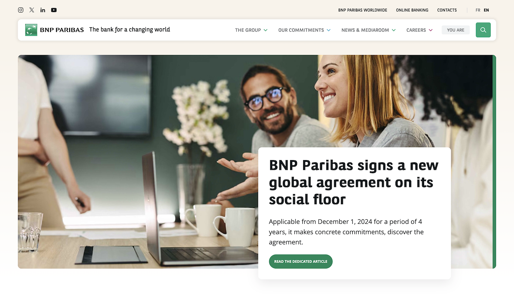Click Read the Dedicated Article button
Viewport: 514px width, 295px height.
pyautogui.click(x=301, y=261)
